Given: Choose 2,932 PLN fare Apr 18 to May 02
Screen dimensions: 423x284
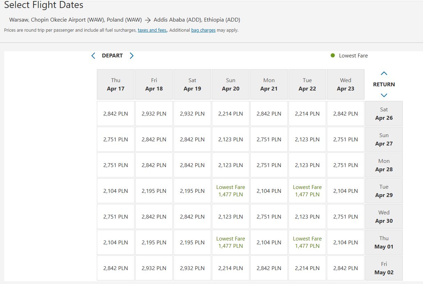Looking at the screenshot, I should (x=154, y=268).
